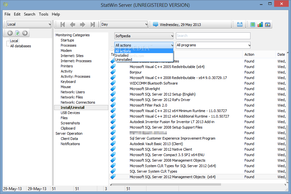291x194 pixels.
Task: Open the Help menu
Action: tap(56, 14)
